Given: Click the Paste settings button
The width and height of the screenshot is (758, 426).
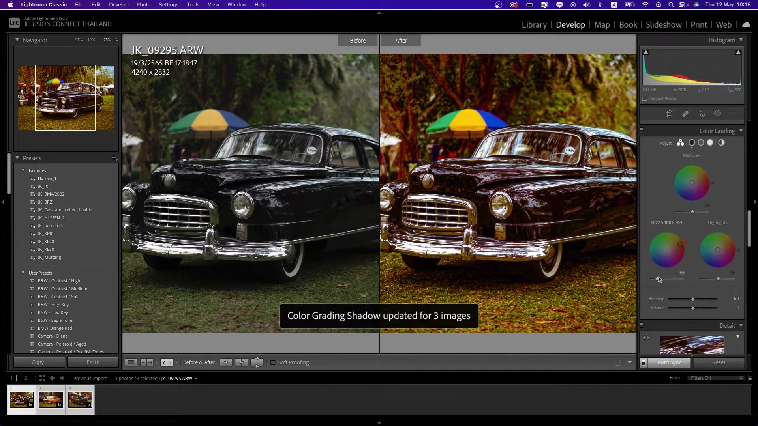Looking at the screenshot, I should 93,362.
